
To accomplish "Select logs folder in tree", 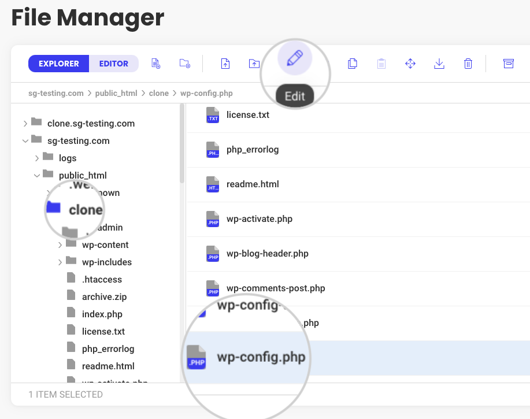I will coord(68,158).
